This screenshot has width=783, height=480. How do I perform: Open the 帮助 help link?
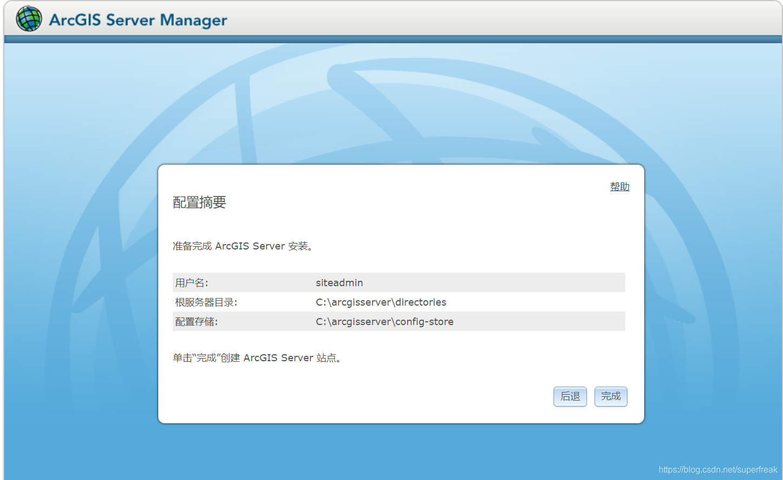tap(620, 186)
